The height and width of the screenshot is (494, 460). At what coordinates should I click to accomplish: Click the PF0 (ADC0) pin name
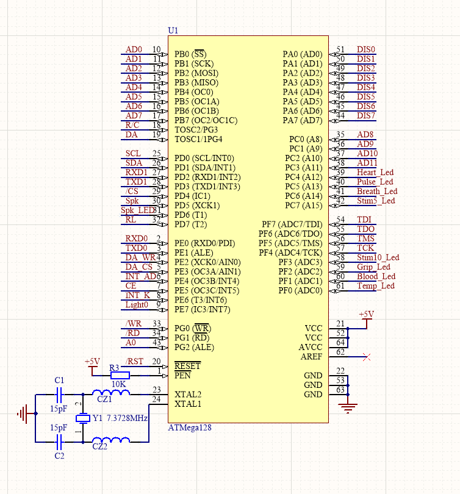(301, 291)
